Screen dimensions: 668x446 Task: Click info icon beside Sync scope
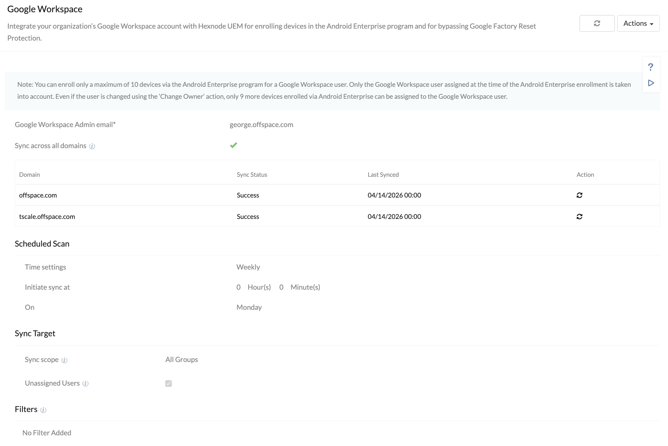click(64, 360)
